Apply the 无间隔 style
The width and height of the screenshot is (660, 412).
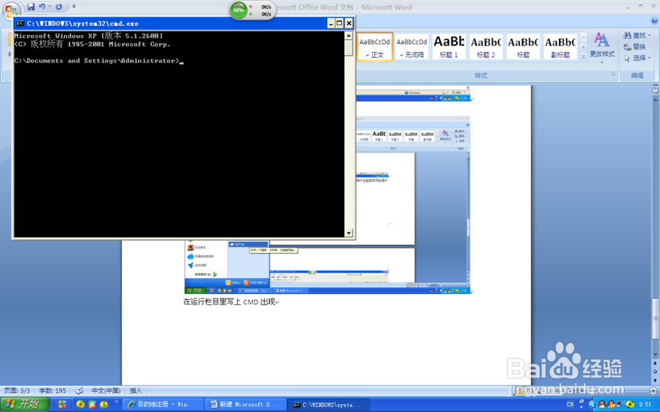(x=412, y=47)
